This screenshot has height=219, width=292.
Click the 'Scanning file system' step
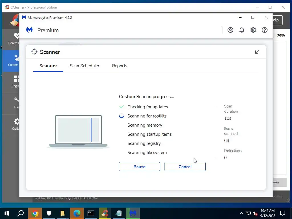147,153
